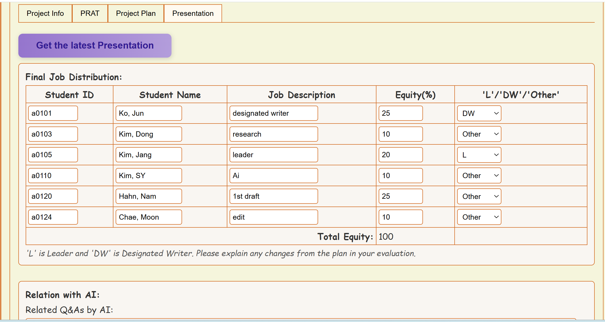Open the Project Plan tab
The height and width of the screenshot is (322, 605).
pyautogui.click(x=136, y=13)
